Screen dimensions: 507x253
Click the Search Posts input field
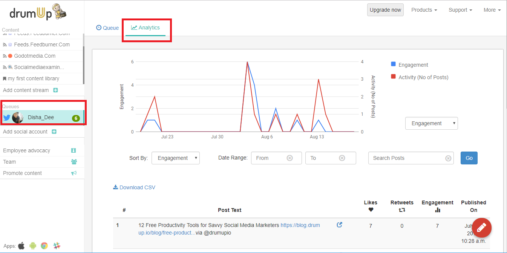tap(411, 158)
